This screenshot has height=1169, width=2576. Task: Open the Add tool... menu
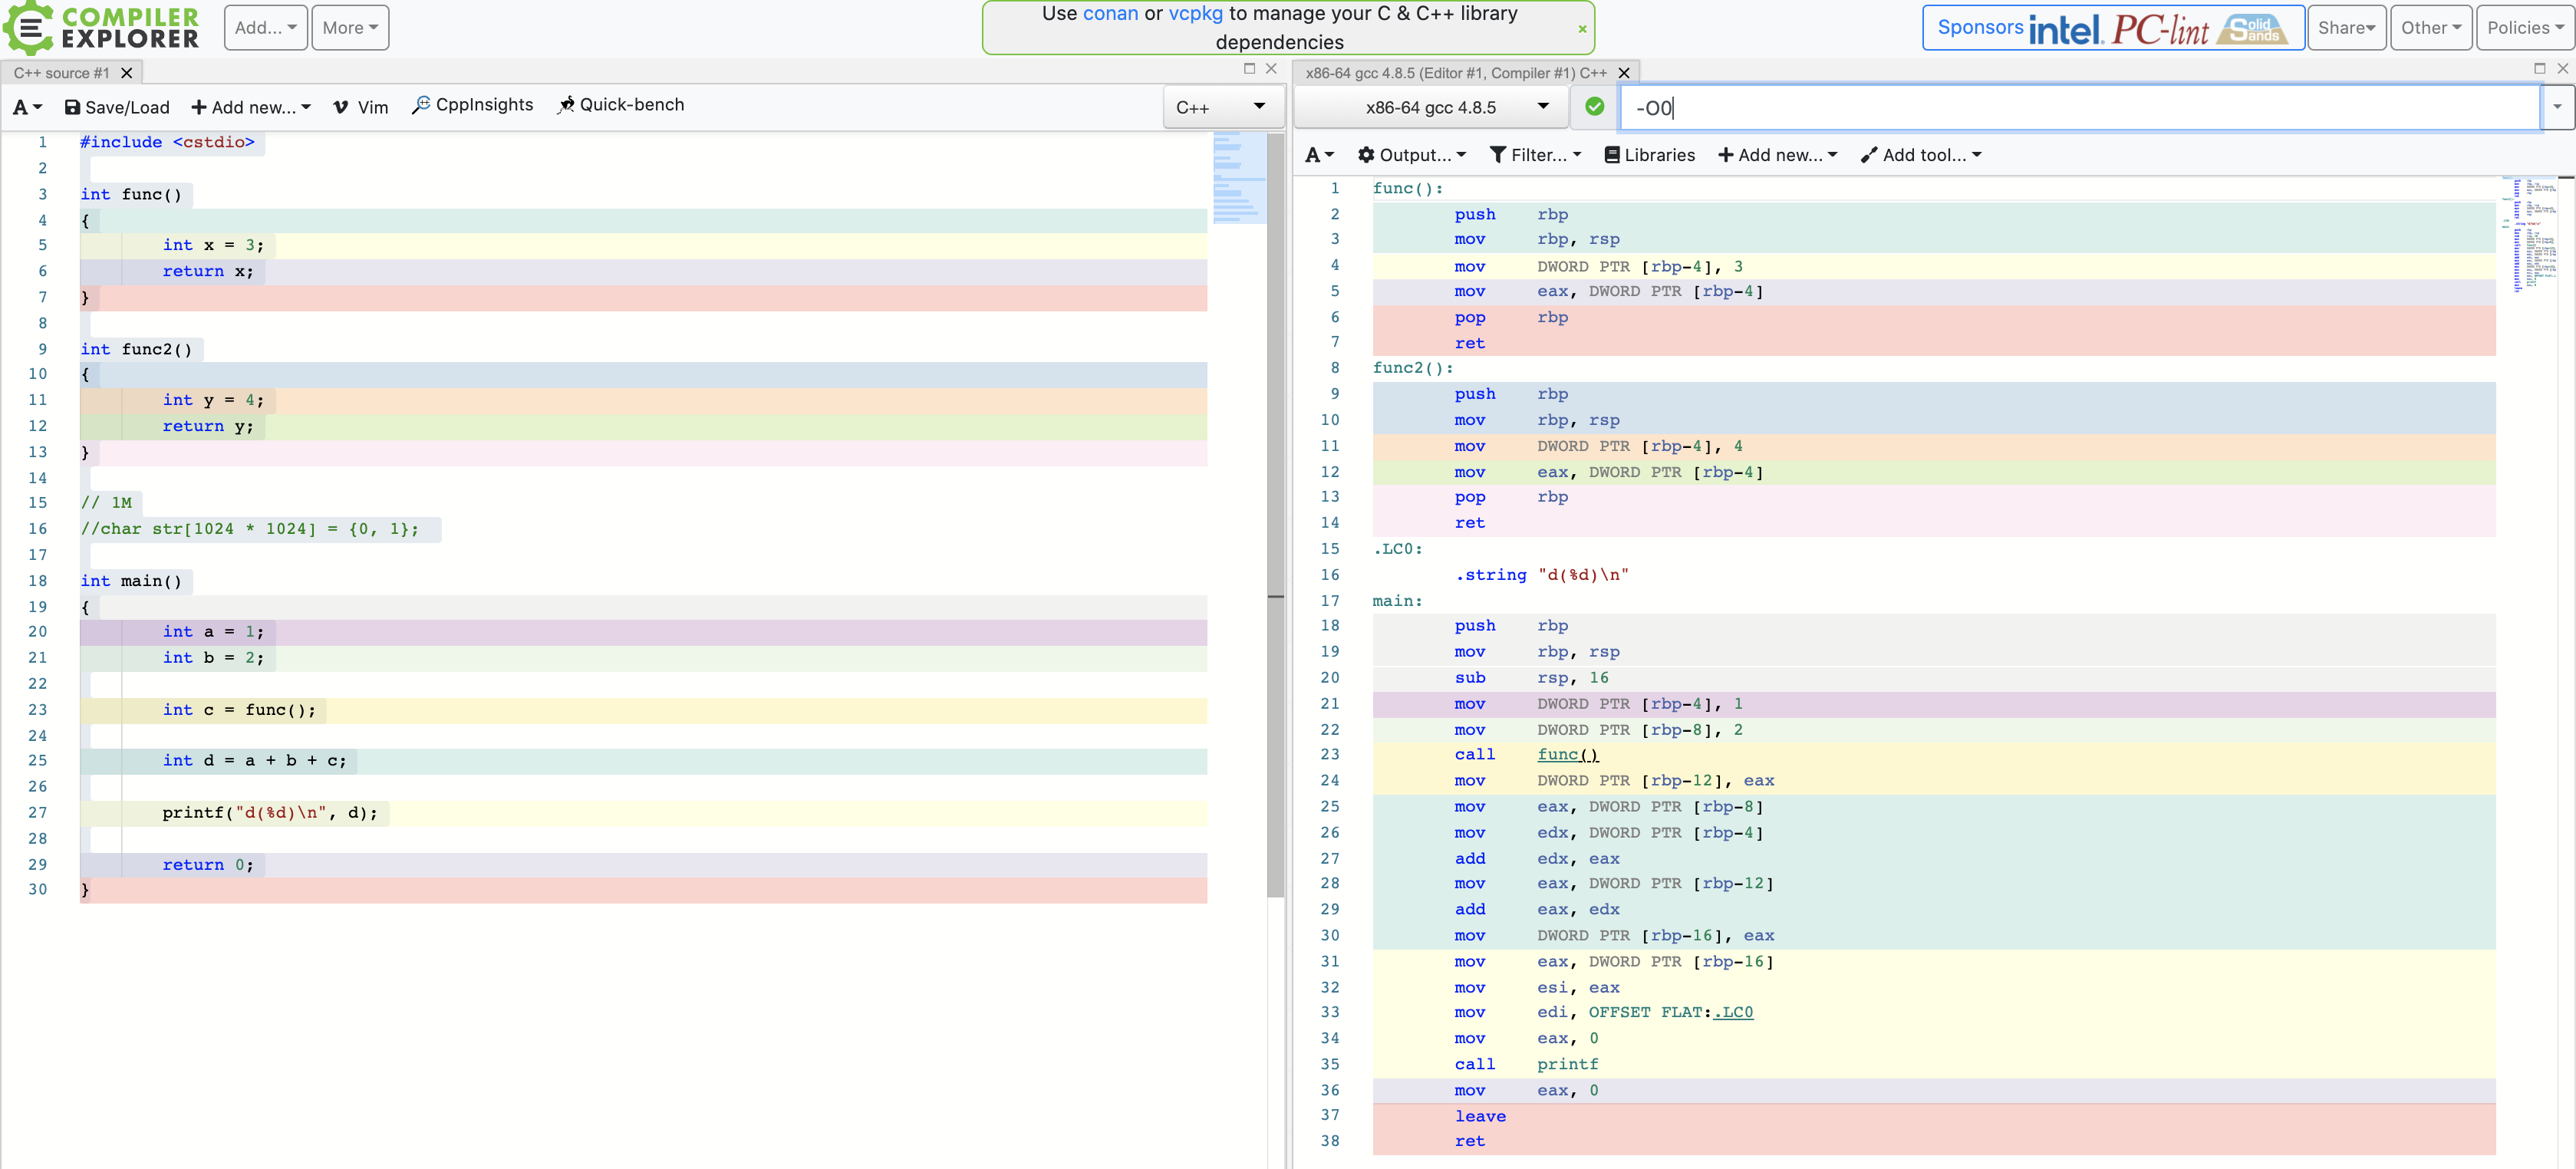[1921, 155]
